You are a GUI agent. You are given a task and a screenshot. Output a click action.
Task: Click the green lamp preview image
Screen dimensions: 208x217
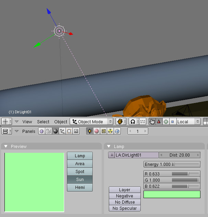34,182
